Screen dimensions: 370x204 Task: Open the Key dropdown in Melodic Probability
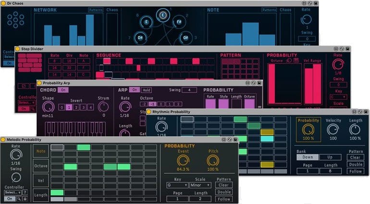pyautogui.click(x=177, y=185)
